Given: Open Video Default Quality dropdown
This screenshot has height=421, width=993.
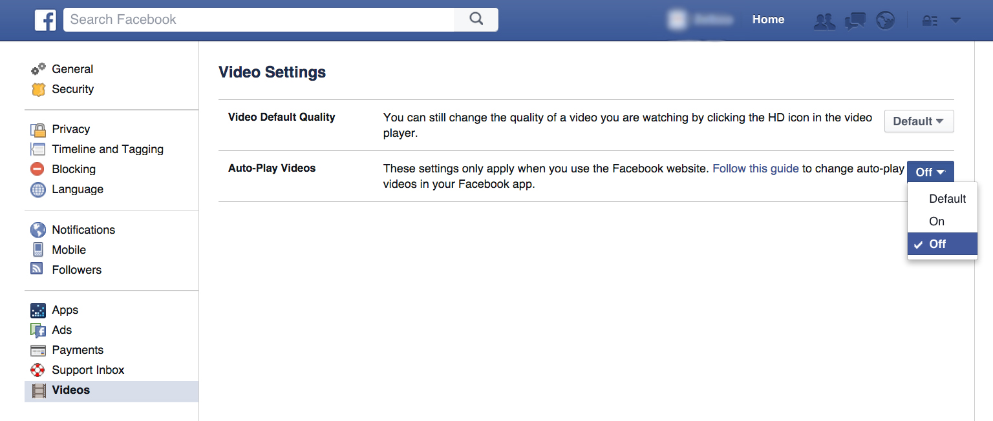Looking at the screenshot, I should [919, 121].
